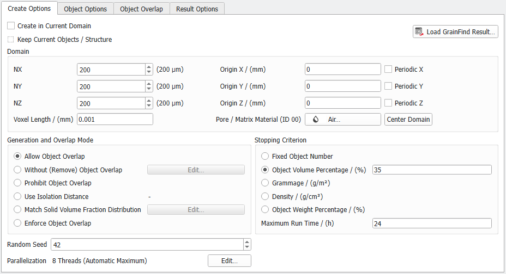The width and height of the screenshot is (506, 274).
Task: Switch to the Object Overlap tab
Action: pos(141,9)
